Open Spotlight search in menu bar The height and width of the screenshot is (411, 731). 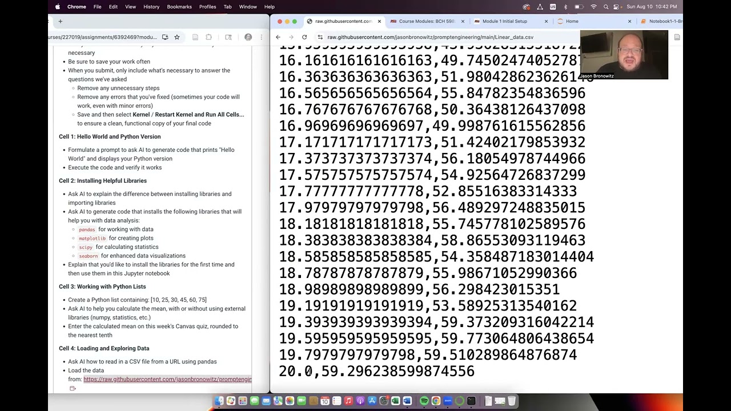pos(606,7)
